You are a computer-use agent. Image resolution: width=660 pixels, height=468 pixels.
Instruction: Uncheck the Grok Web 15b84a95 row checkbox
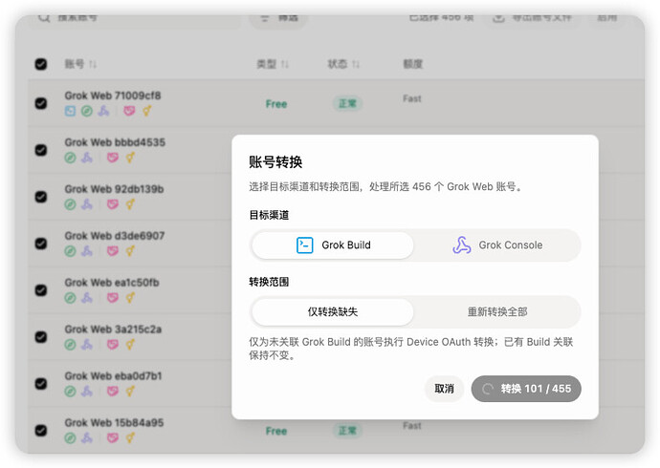click(x=41, y=430)
